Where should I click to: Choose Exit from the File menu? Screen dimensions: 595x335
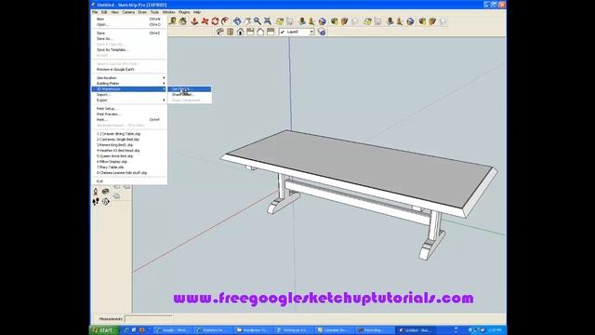click(x=129, y=181)
